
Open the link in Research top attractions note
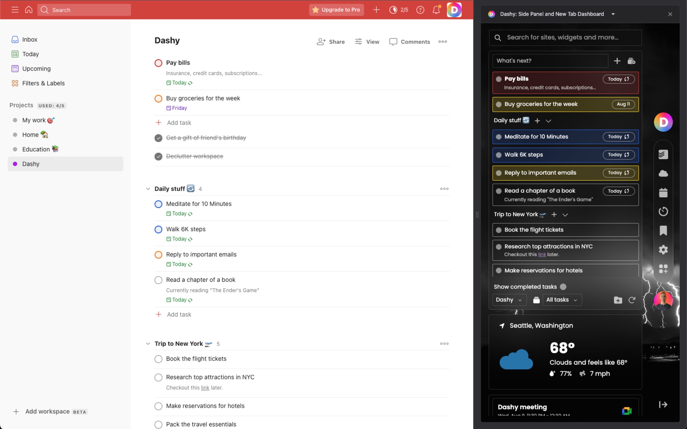click(x=205, y=388)
